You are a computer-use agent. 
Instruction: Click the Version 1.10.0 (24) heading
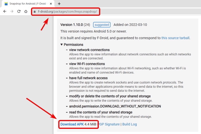pos(75,25)
